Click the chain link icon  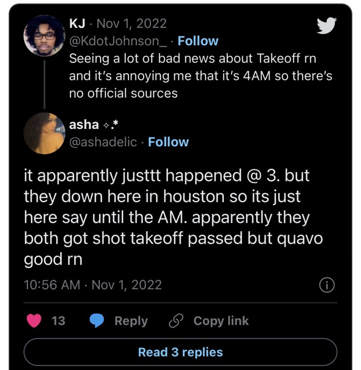(176, 321)
